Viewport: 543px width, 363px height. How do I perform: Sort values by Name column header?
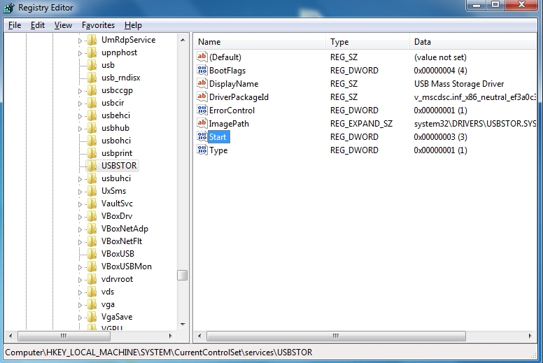pos(260,42)
